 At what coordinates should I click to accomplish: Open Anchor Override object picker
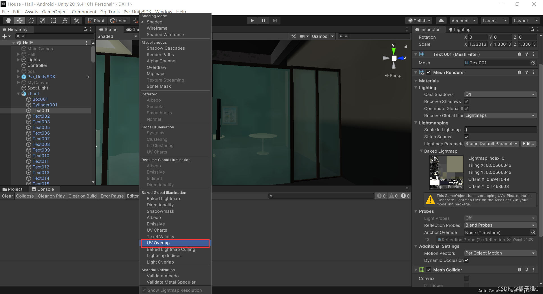tap(533, 232)
